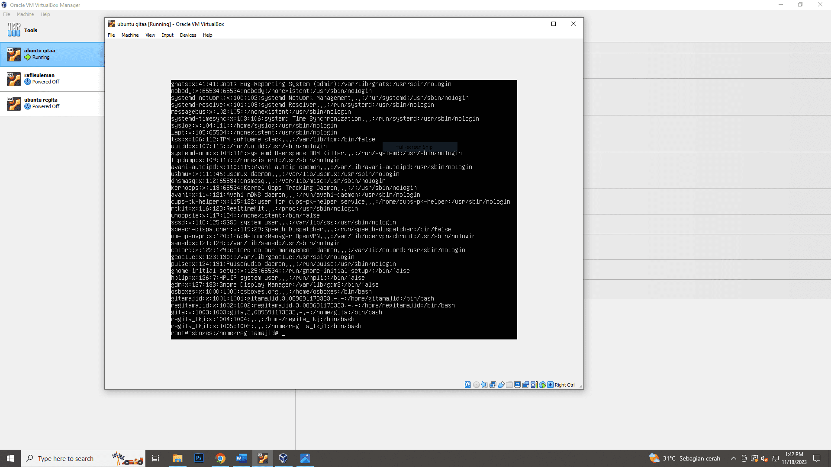Image resolution: width=831 pixels, height=467 pixels.
Task: Open the clock and date flyout
Action: click(x=794, y=458)
